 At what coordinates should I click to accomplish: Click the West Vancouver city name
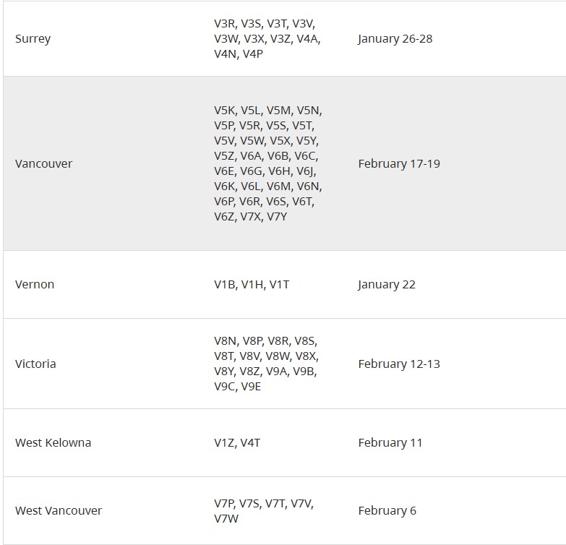click(59, 511)
